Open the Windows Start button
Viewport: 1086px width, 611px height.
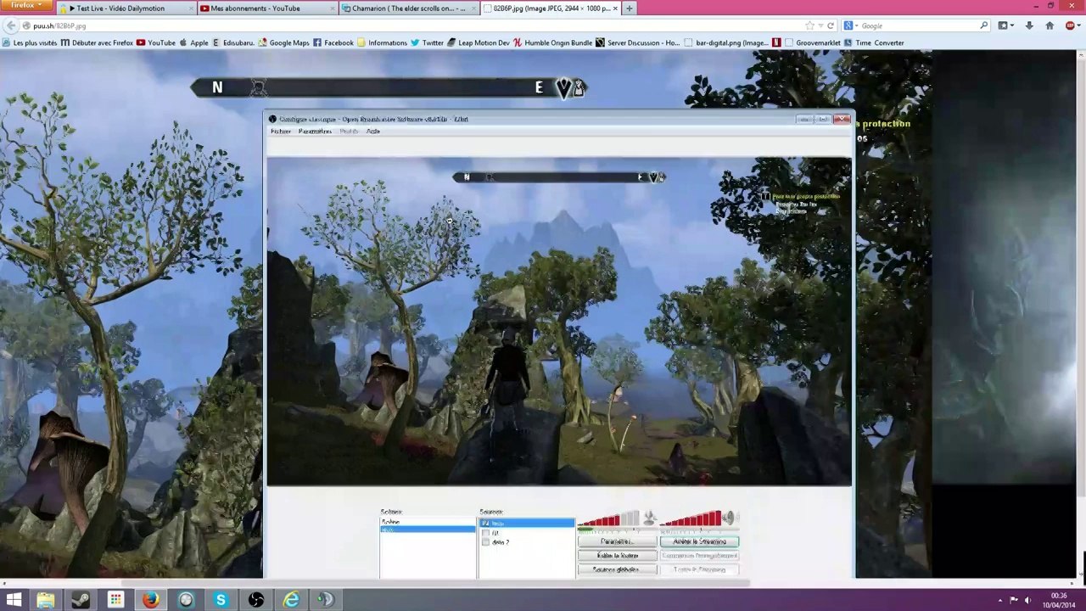point(14,600)
